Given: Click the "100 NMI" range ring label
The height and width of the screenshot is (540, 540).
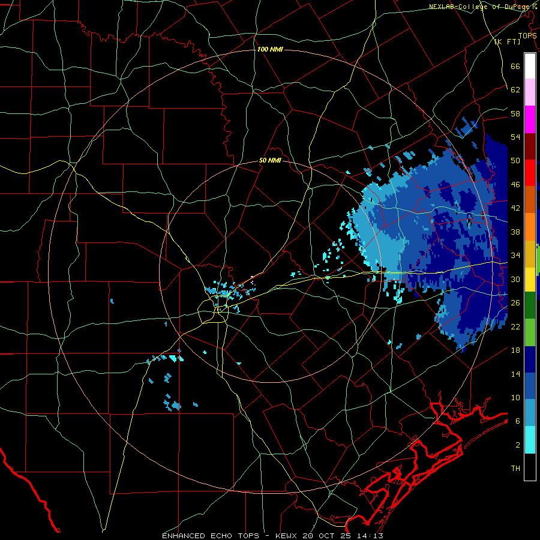Looking at the screenshot, I should coord(270,50).
